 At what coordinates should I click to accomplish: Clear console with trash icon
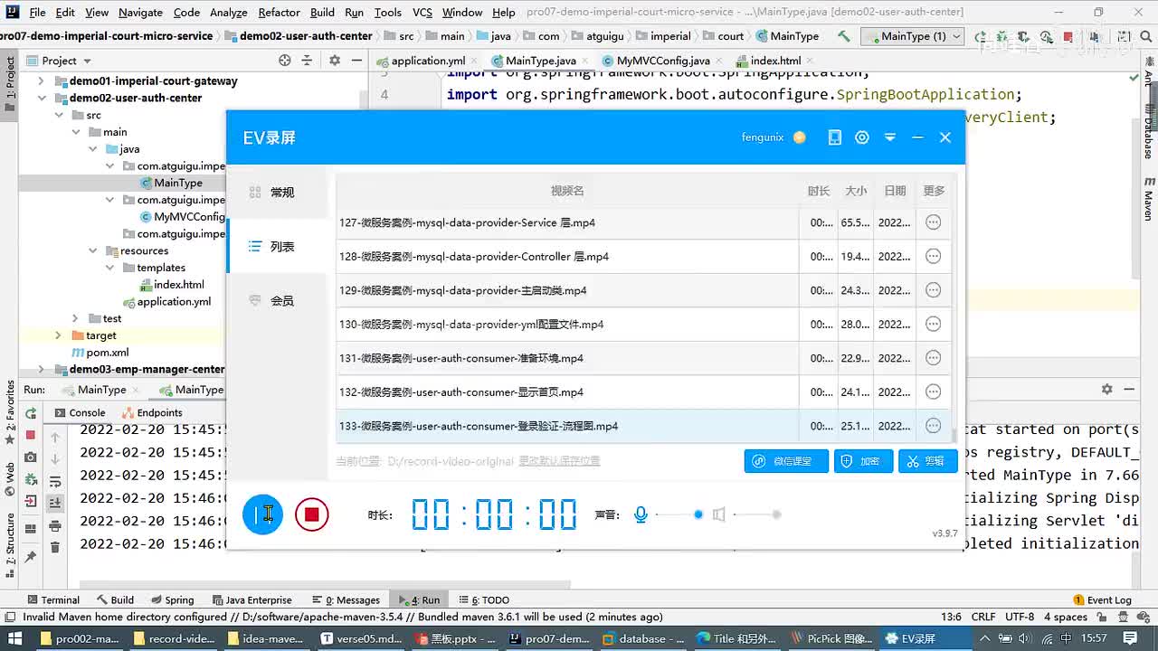55,547
